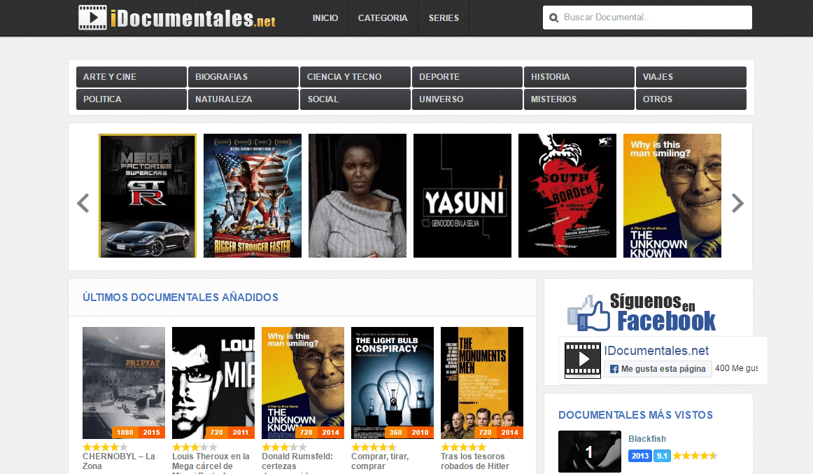Go to SERIES menu item
Screen dimensions: 813x474
tap(444, 18)
